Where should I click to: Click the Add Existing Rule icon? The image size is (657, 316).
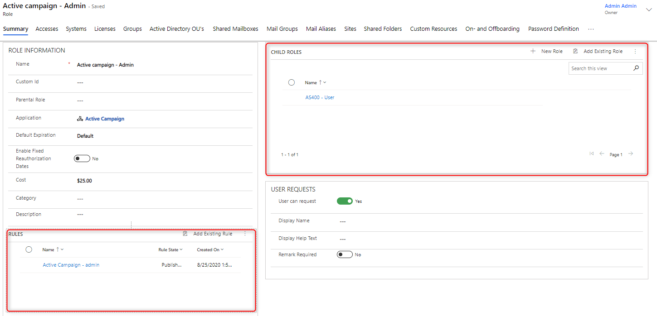point(185,234)
